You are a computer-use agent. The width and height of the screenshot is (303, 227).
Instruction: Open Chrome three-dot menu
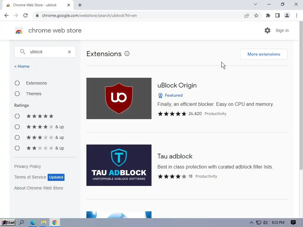[296, 15]
